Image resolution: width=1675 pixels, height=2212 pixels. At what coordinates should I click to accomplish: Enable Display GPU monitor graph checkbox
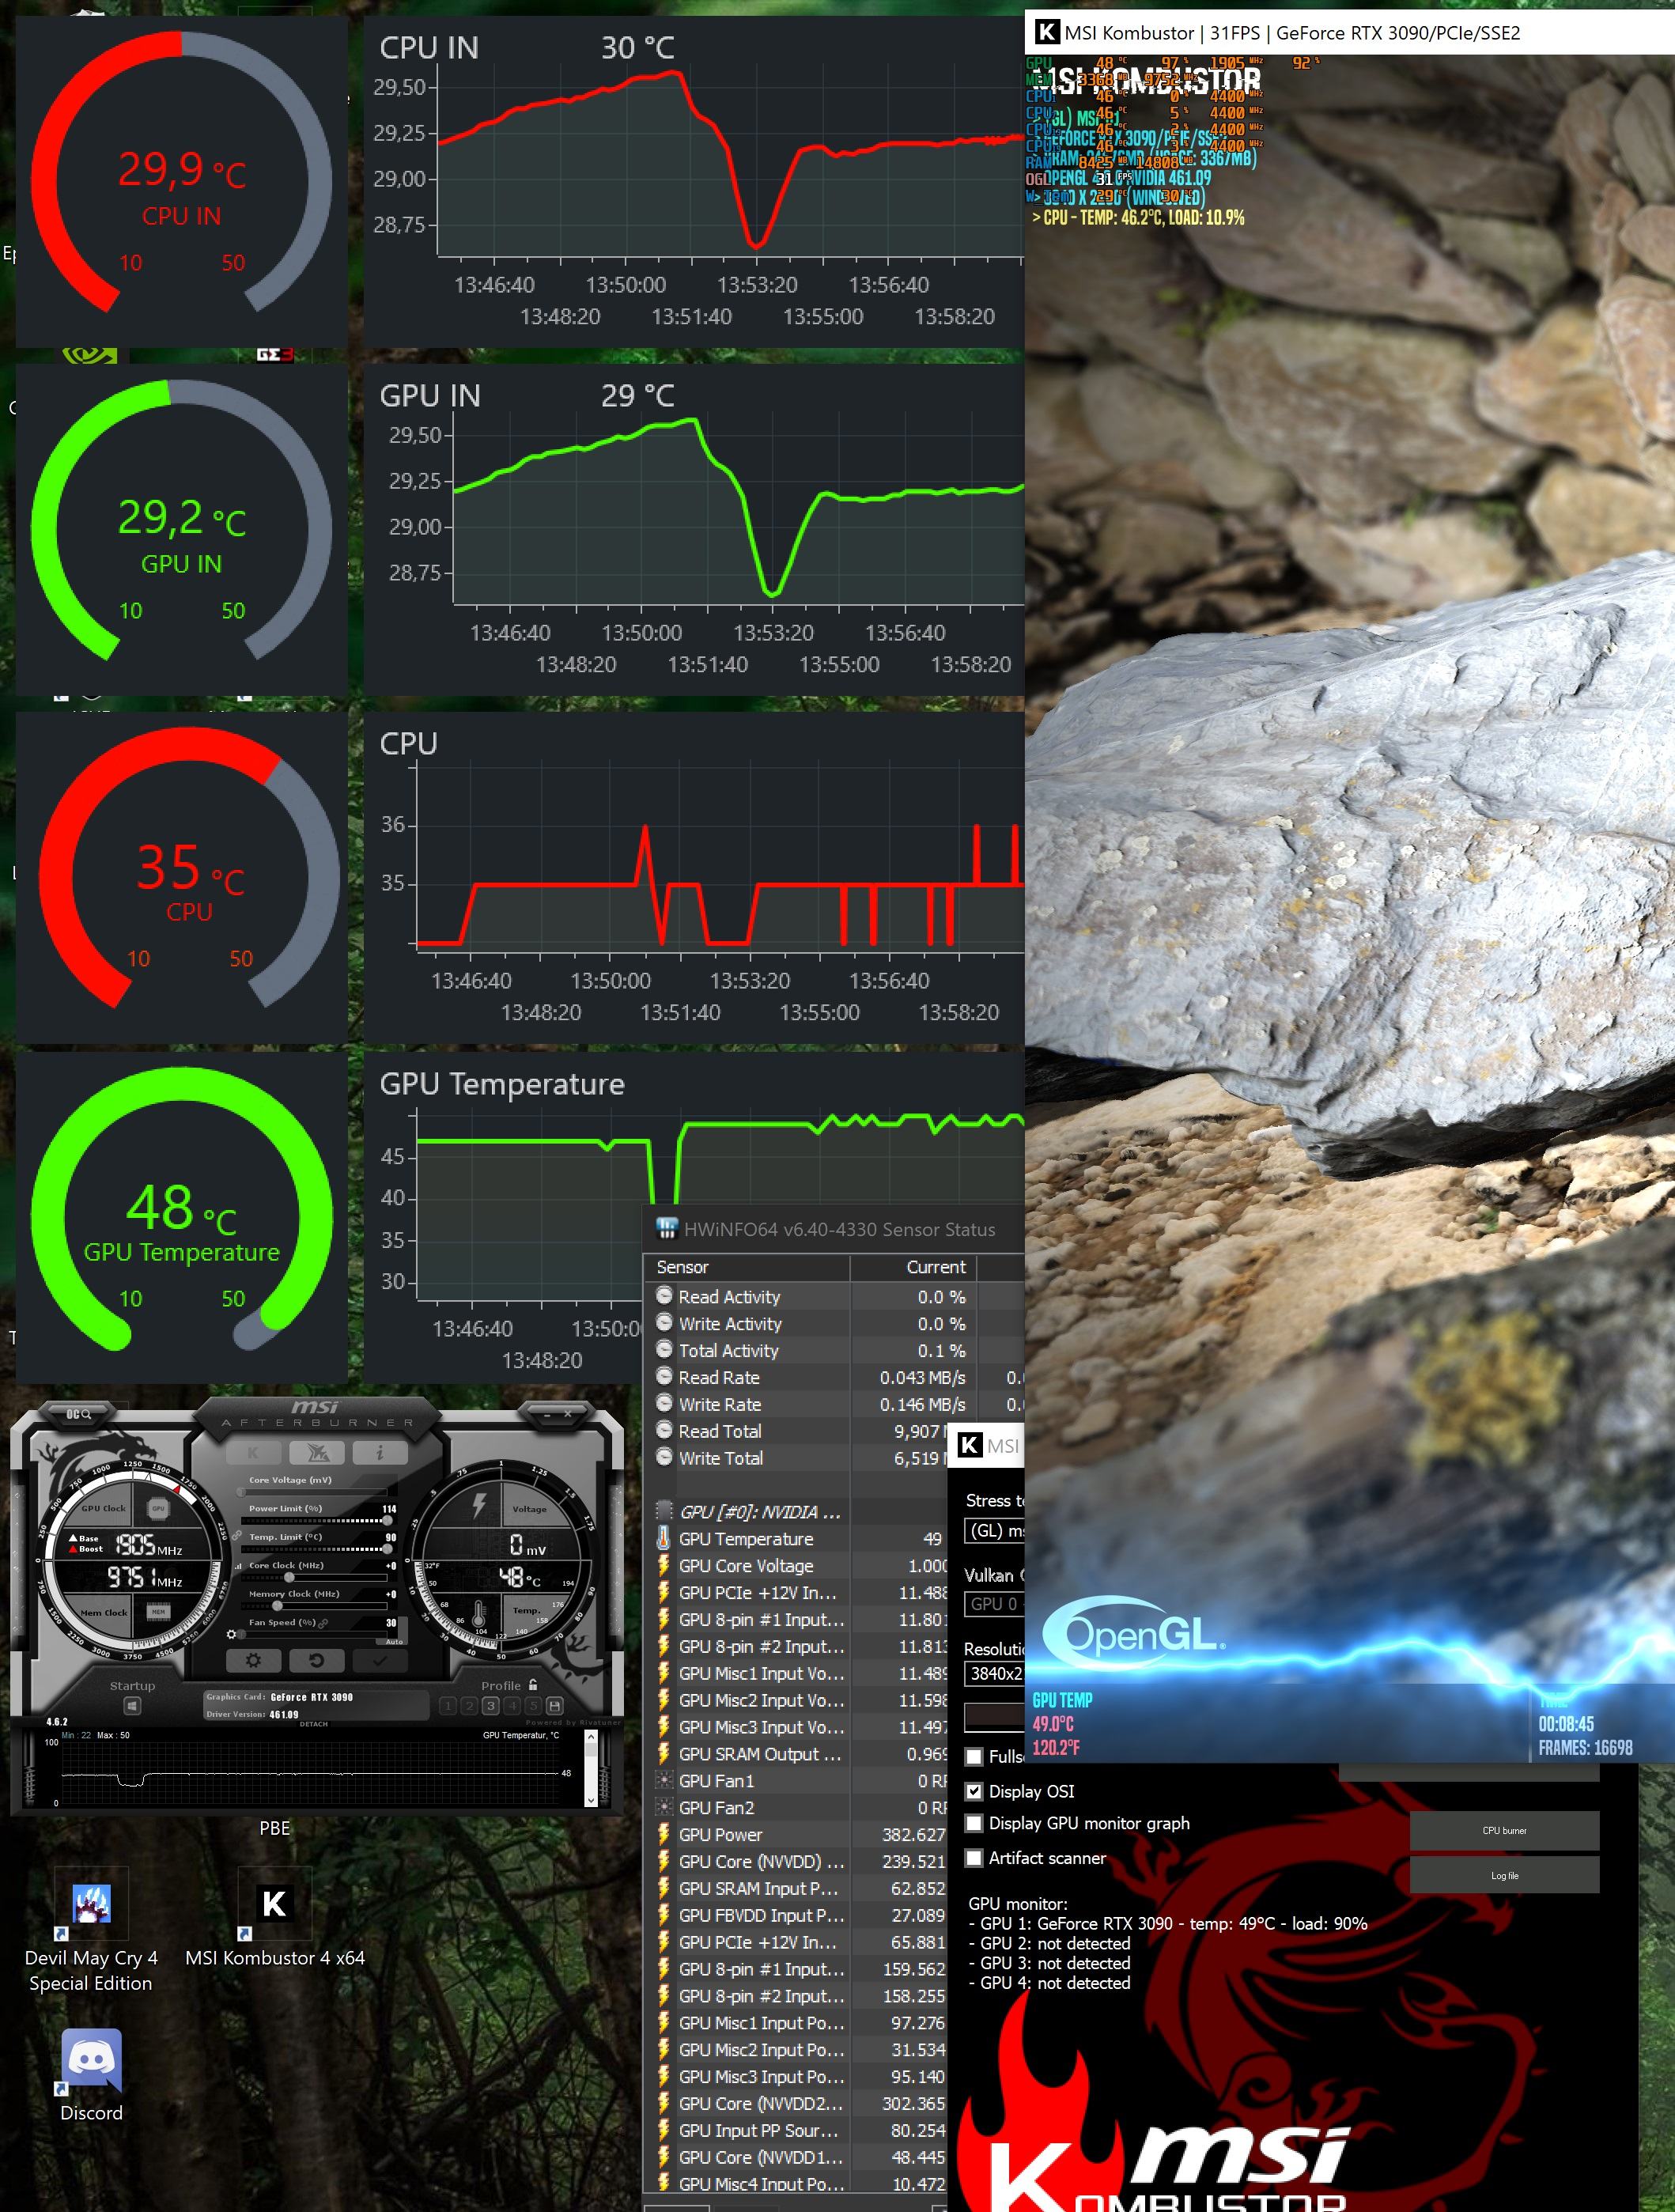point(974,1823)
